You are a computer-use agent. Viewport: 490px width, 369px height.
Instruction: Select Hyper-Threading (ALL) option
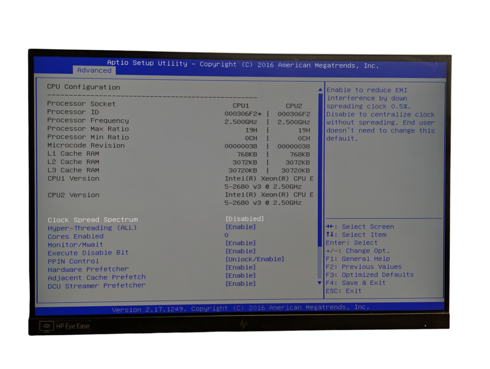tap(92, 228)
